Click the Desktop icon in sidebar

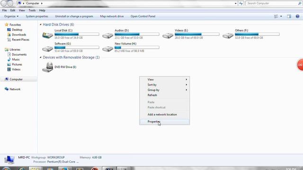pyautogui.click(x=9, y=30)
